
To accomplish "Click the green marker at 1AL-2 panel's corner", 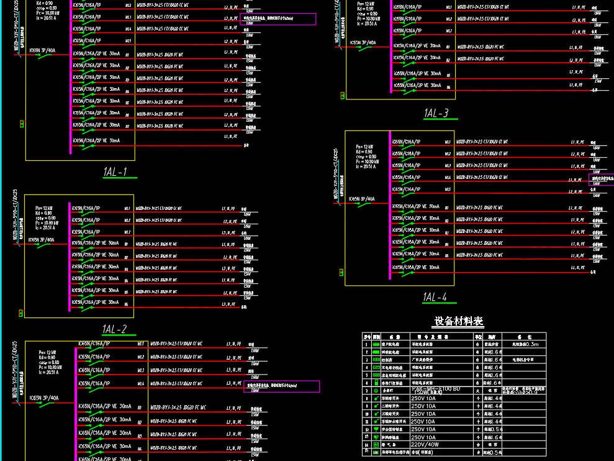I will point(20,313).
